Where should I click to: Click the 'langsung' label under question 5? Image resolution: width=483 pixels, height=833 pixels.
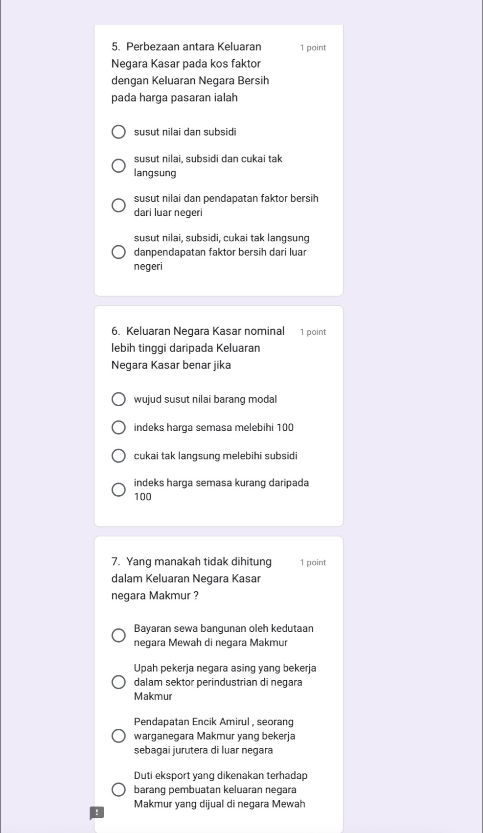155,173
